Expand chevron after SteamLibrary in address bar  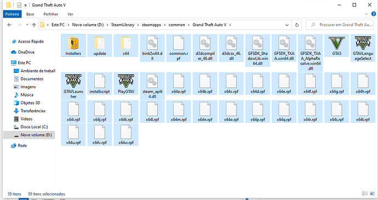tap(138, 25)
